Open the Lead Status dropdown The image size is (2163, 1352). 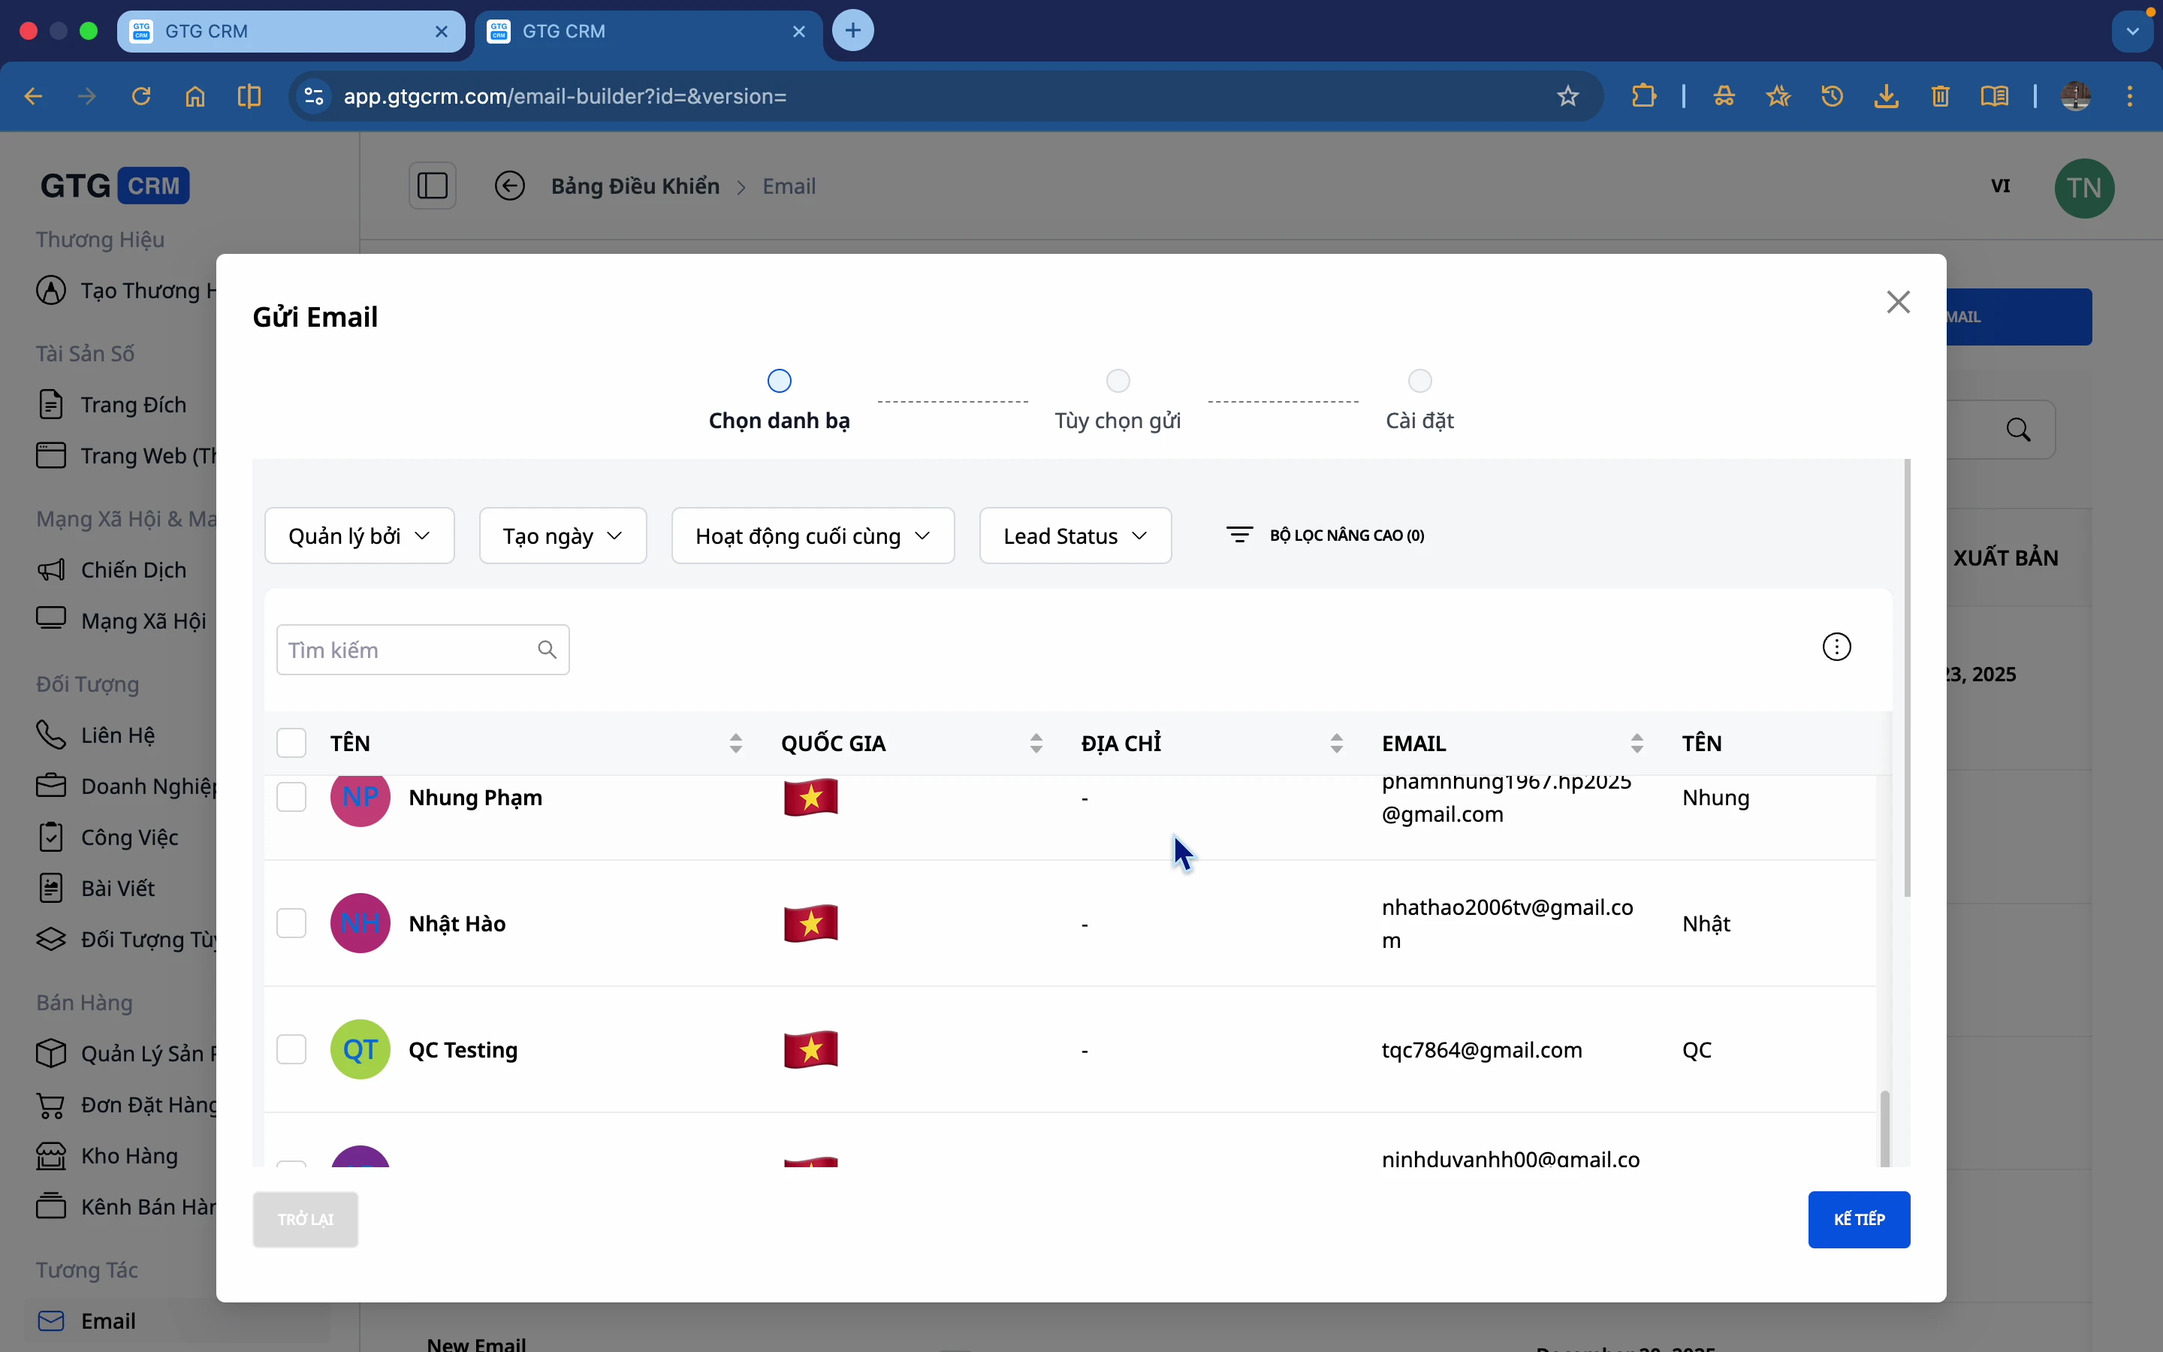(x=1074, y=536)
